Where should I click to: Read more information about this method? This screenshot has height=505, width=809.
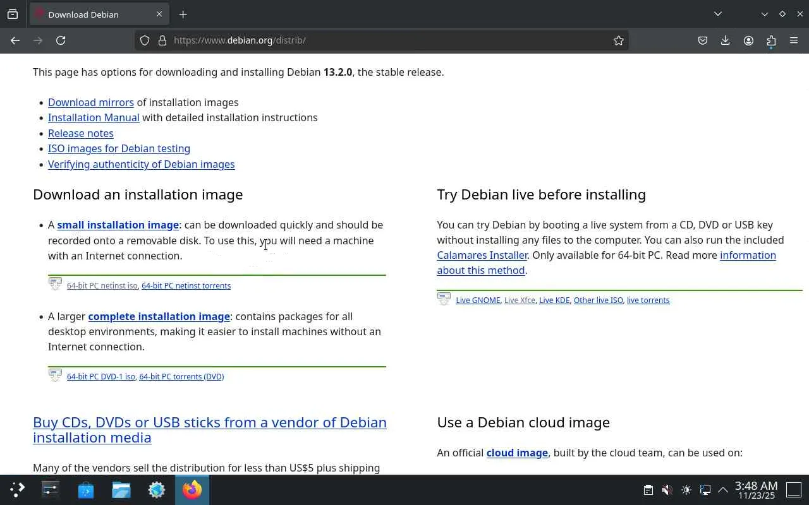coord(607,263)
